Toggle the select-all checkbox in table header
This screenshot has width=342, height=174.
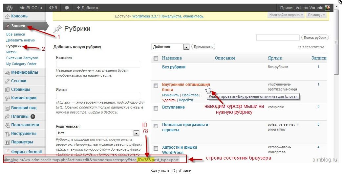[156, 58]
